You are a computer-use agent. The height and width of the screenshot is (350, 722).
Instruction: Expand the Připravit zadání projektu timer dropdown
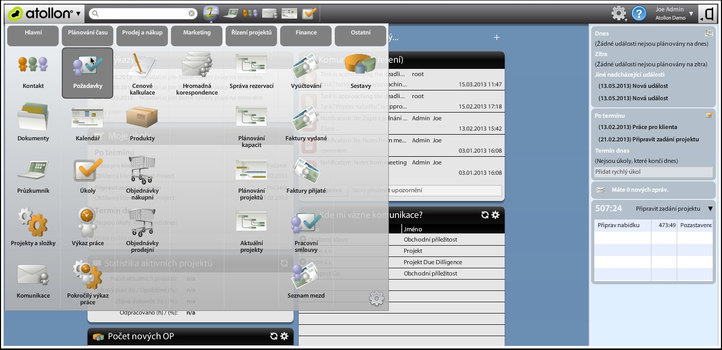710,209
